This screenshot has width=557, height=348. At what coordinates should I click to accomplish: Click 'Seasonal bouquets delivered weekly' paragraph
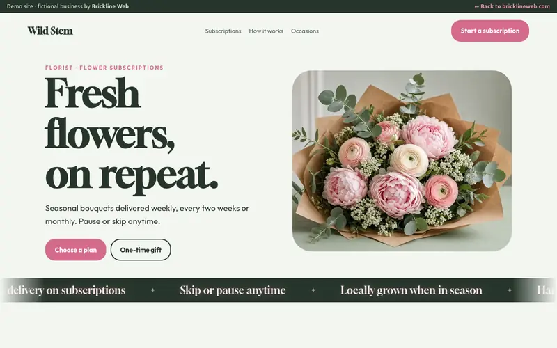coord(147,214)
